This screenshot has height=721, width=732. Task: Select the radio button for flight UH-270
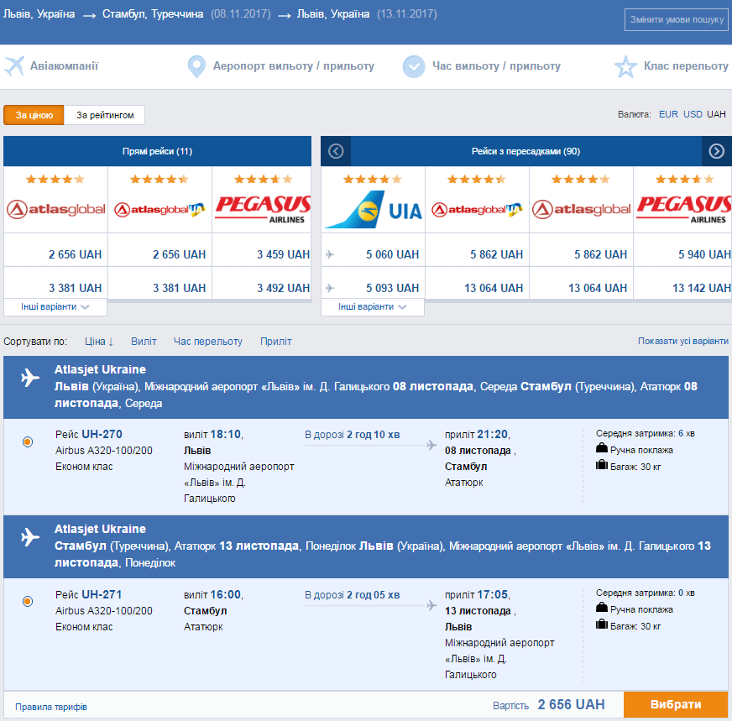point(28,441)
